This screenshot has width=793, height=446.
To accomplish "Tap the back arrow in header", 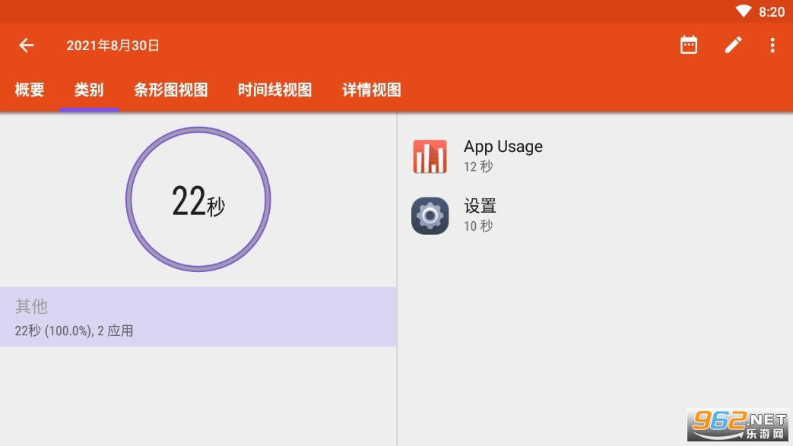I will pyautogui.click(x=27, y=46).
